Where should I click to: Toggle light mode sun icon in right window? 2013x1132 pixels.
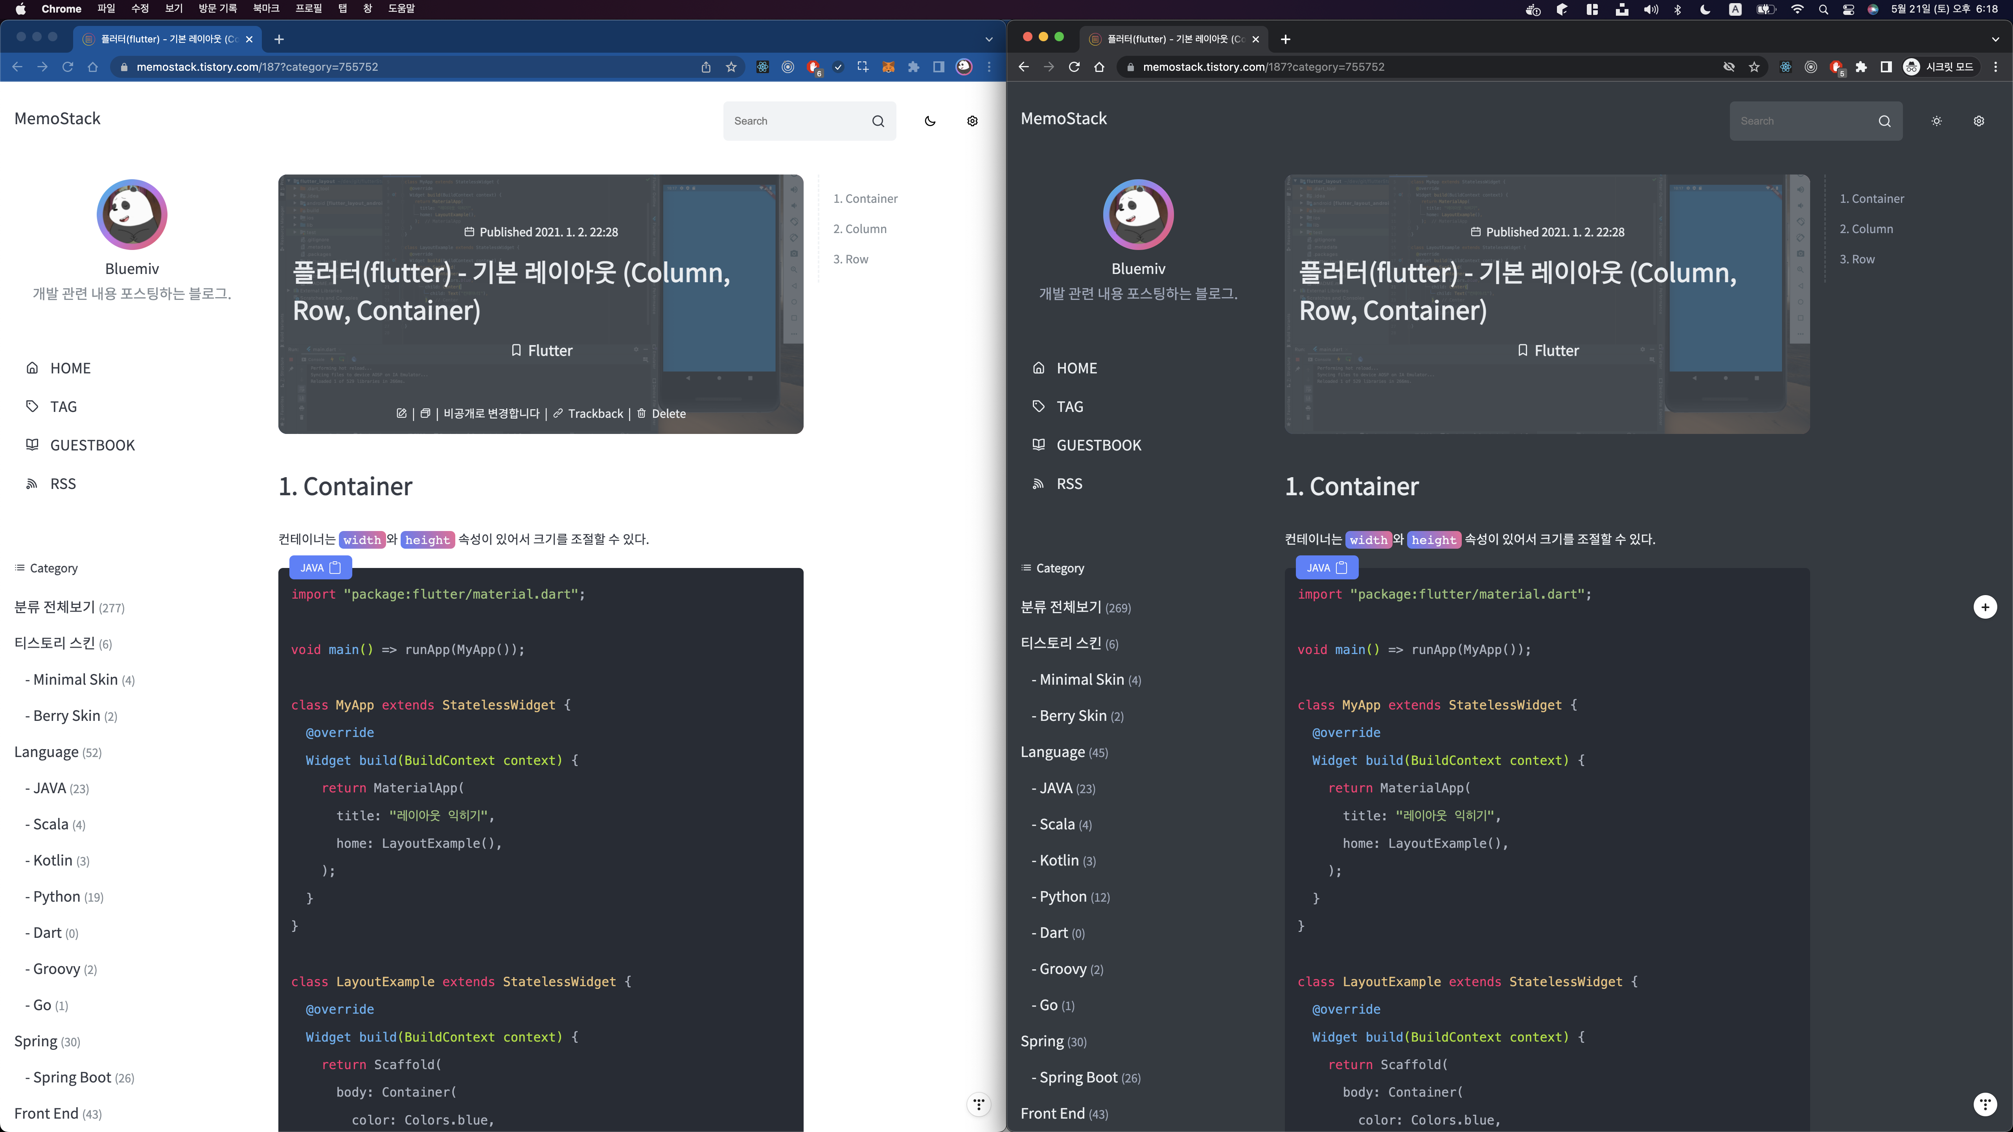coord(1936,121)
